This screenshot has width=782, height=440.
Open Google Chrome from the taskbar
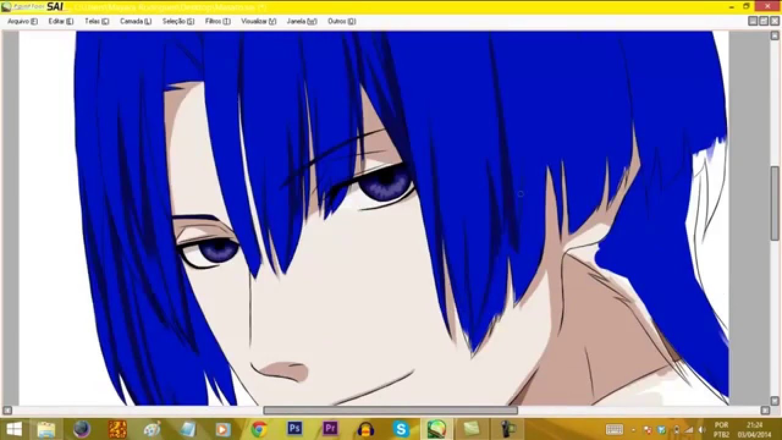click(259, 429)
